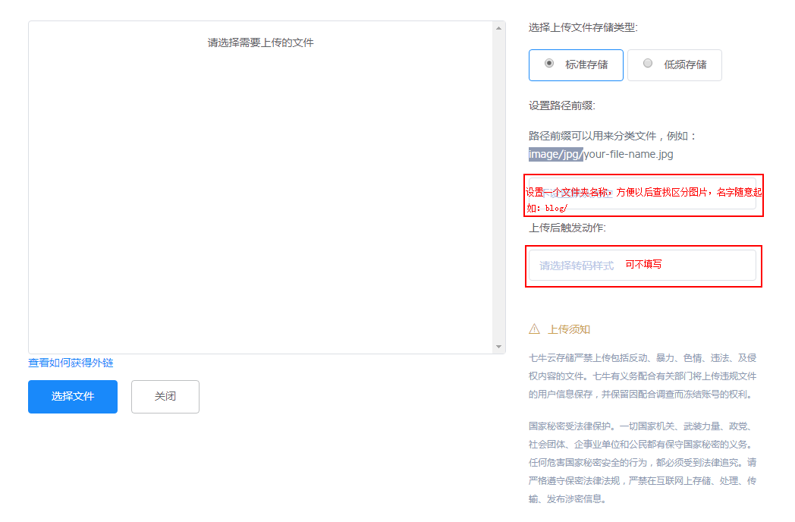Click the 请选择需要上传的文件 placeholder text
This screenshot has height=522, width=795.
[261, 42]
